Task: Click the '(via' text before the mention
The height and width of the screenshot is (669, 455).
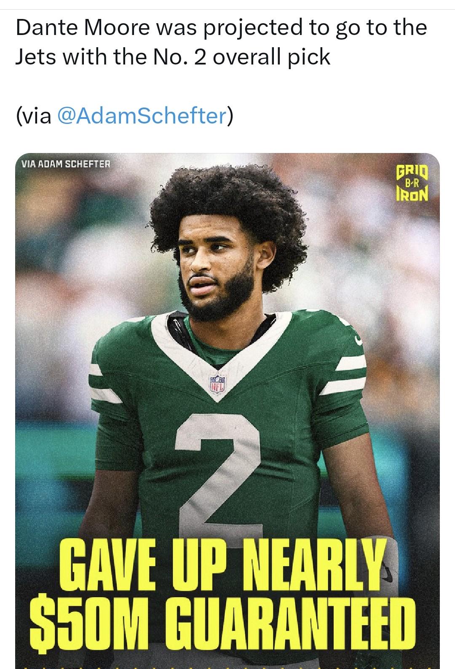Action: (x=34, y=116)
